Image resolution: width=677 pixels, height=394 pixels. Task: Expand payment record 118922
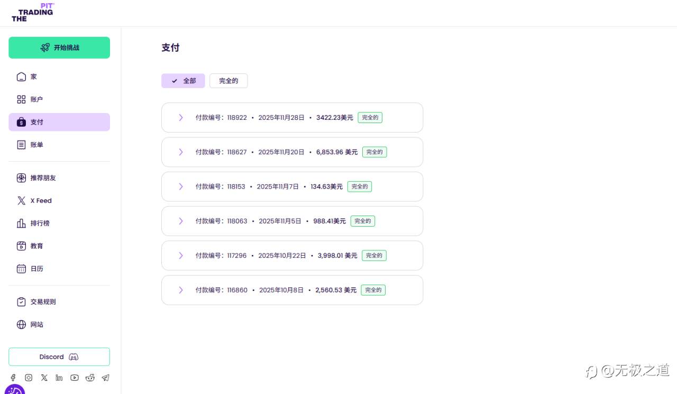tap(181, 117)
